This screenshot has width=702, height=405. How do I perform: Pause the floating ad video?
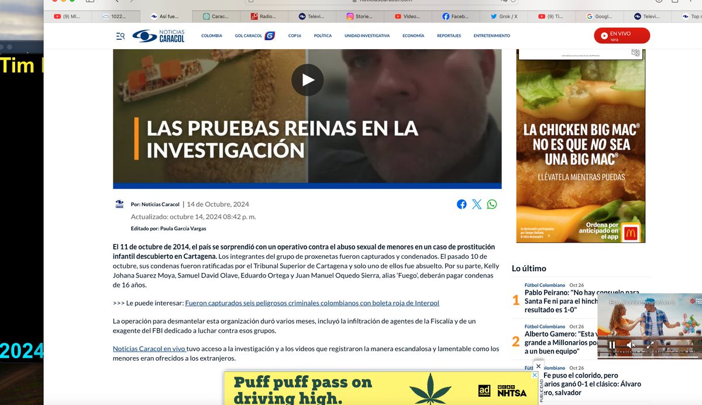click(x=612, y=345)
